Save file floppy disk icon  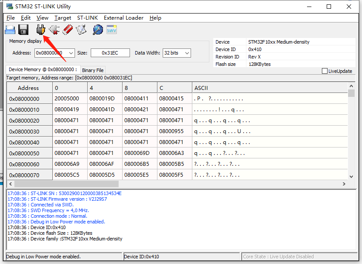pos(23,30)
